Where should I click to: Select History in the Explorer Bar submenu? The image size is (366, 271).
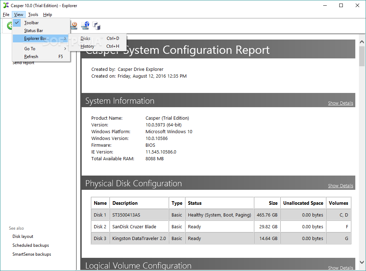pos(98,46)
